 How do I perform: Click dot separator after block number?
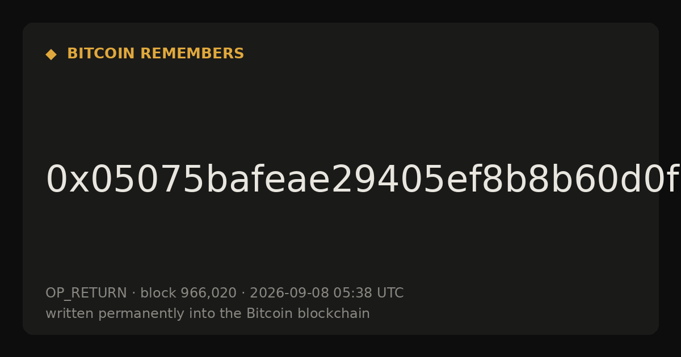pos(243,294)
